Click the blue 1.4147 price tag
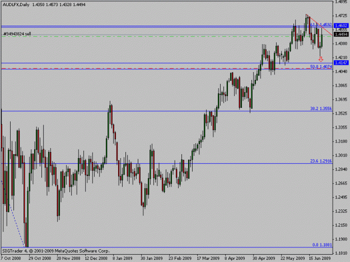 point(341,63)
